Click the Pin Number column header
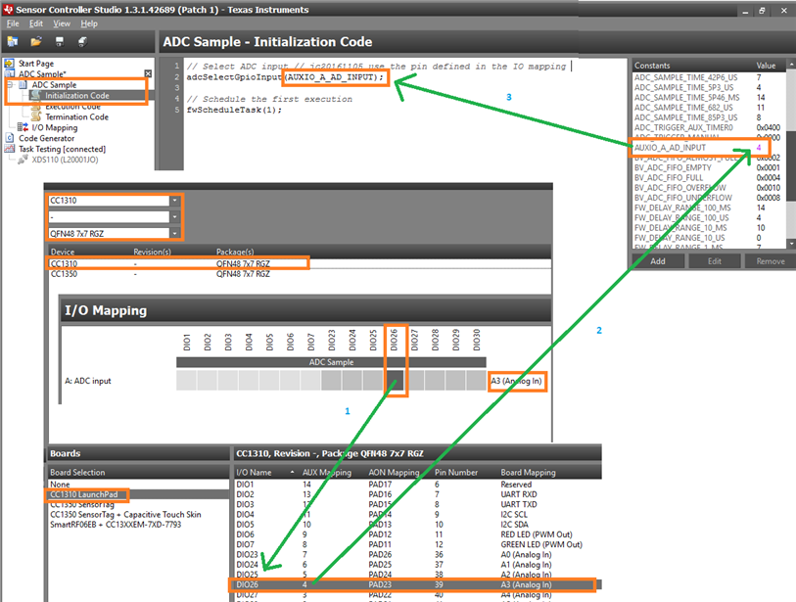 [456, 472]
